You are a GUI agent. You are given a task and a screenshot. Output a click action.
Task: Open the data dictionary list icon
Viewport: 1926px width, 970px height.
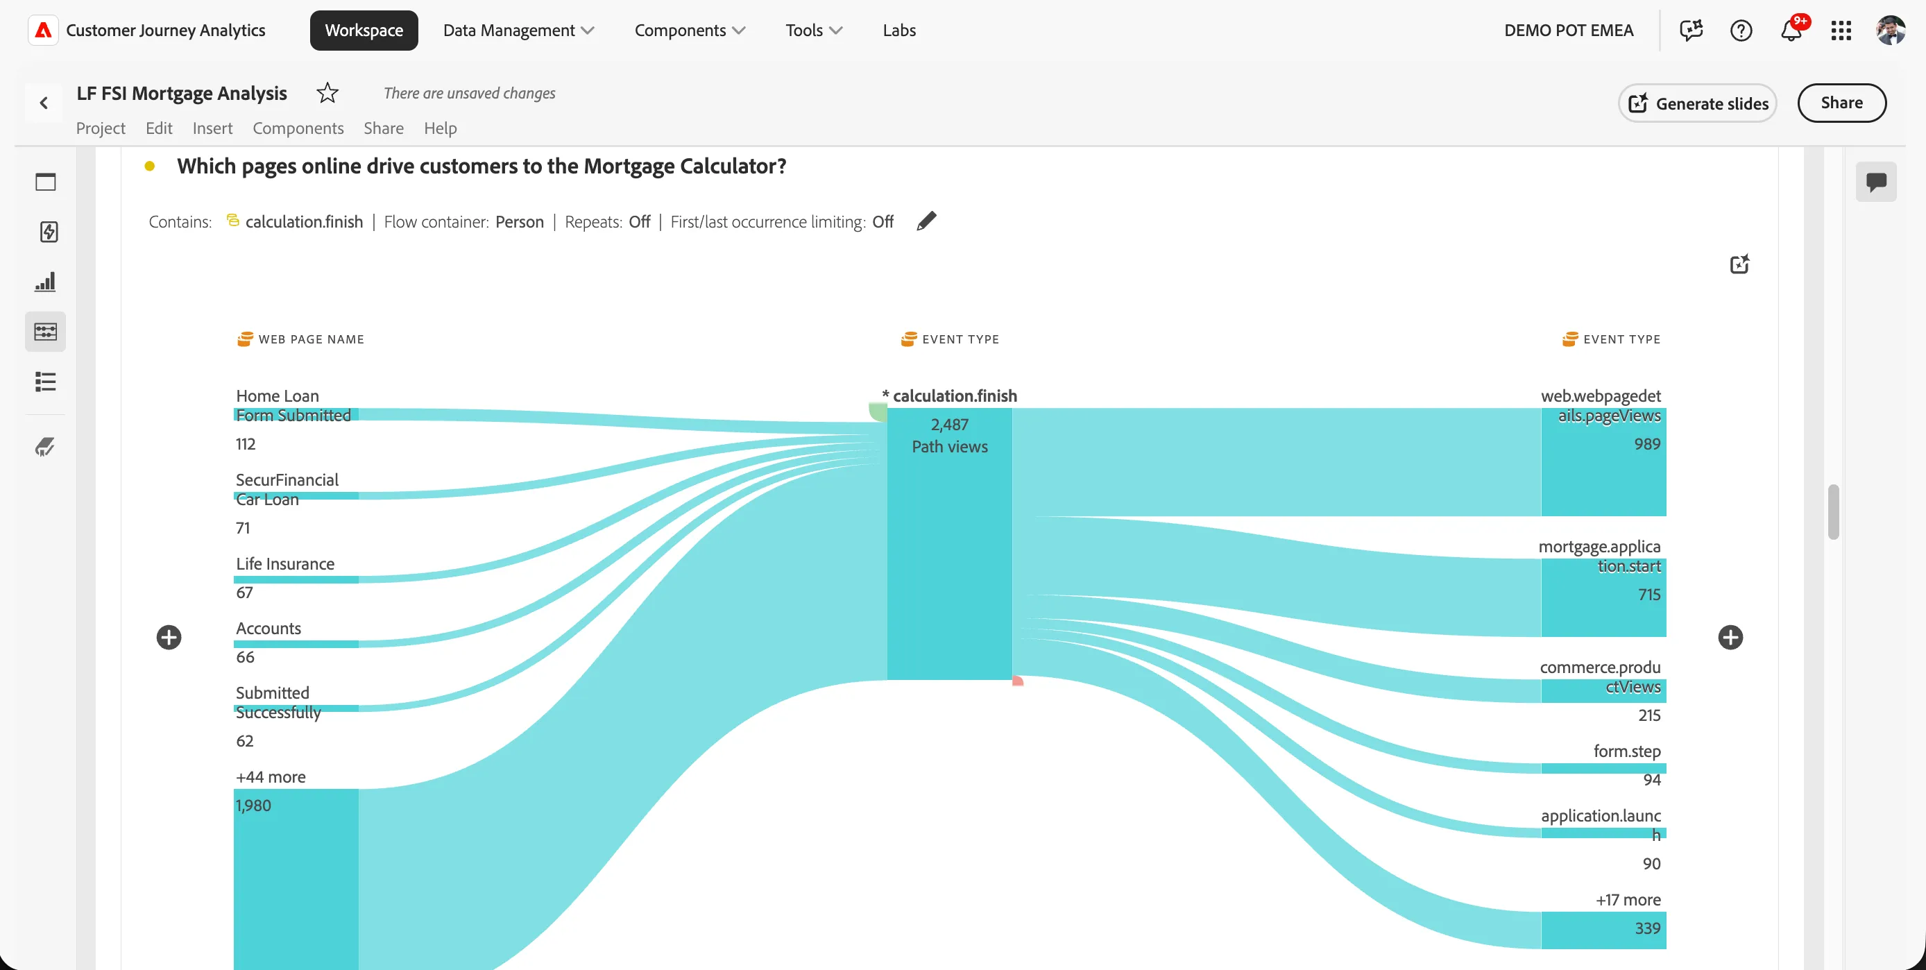(x=46, y=382)
